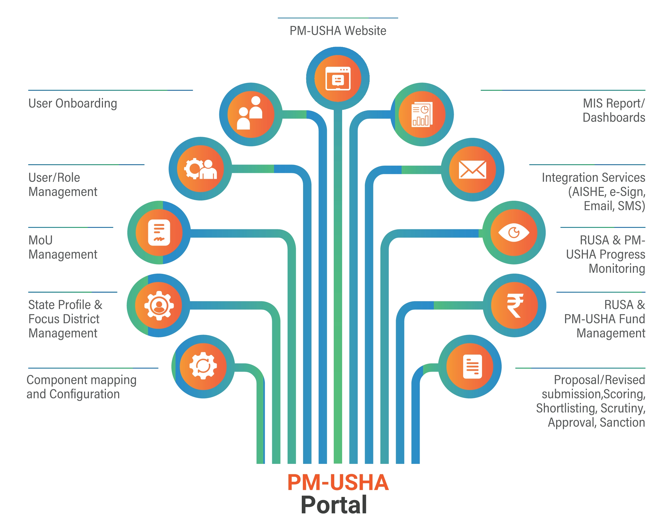Toggle the User Role Management settings icon
This screenshot has height=521, width=668.
click(201, 169)
